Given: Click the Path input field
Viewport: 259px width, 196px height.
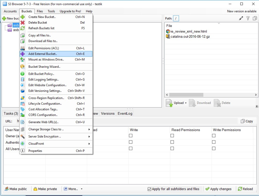Looking at the screenshot, I should tap(176, 18).
